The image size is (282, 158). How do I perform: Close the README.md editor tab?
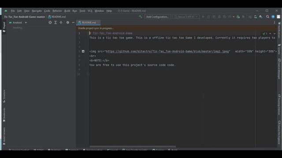click(x=98, y=22)
